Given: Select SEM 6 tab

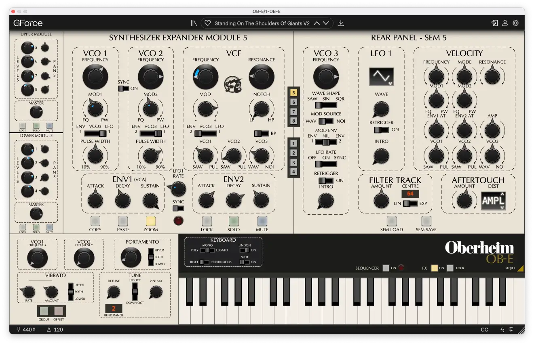Looking at the screenshot, I should [294, 102].
